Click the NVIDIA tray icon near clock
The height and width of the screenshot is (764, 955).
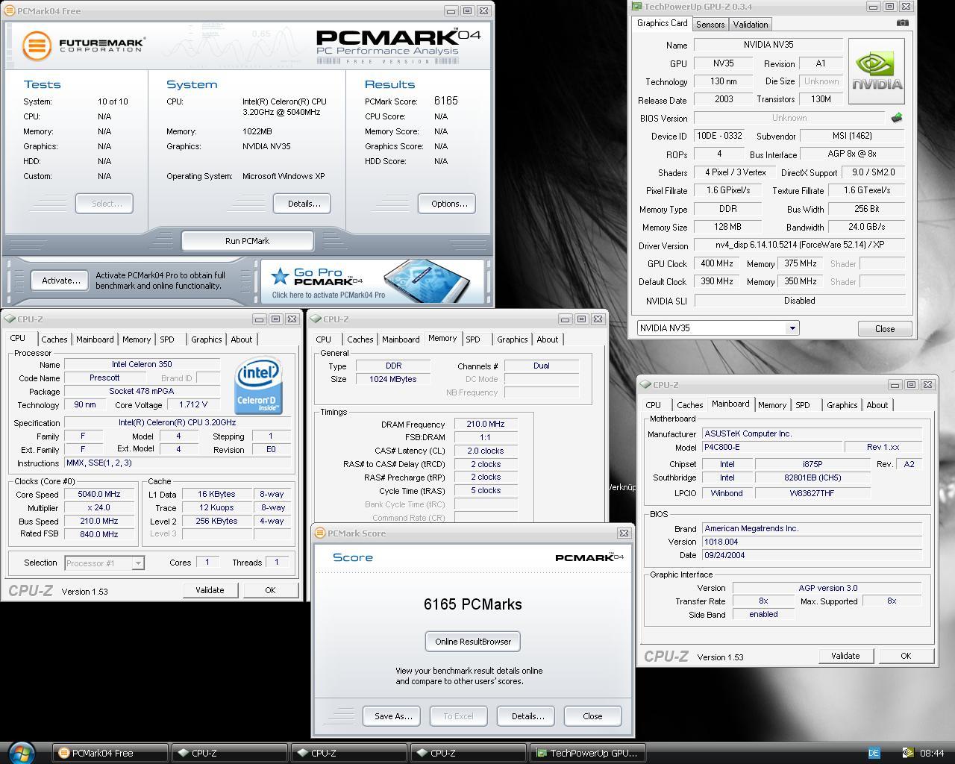908,753
